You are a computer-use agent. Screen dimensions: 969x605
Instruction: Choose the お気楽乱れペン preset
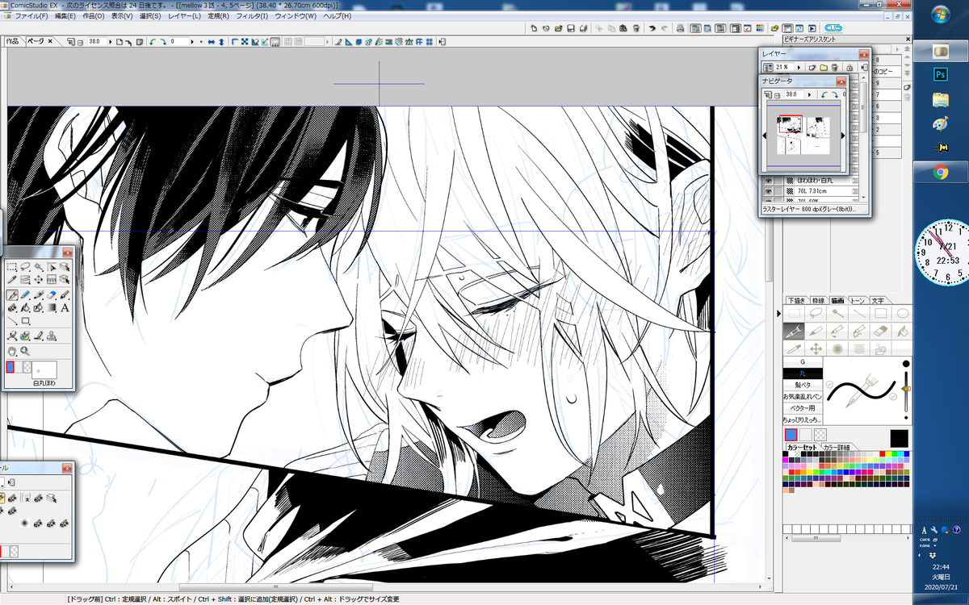pyautogui.click(x=803, y=396)
